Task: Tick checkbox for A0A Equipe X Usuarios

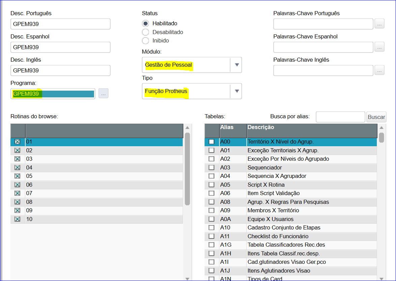Action: [212, 219]
